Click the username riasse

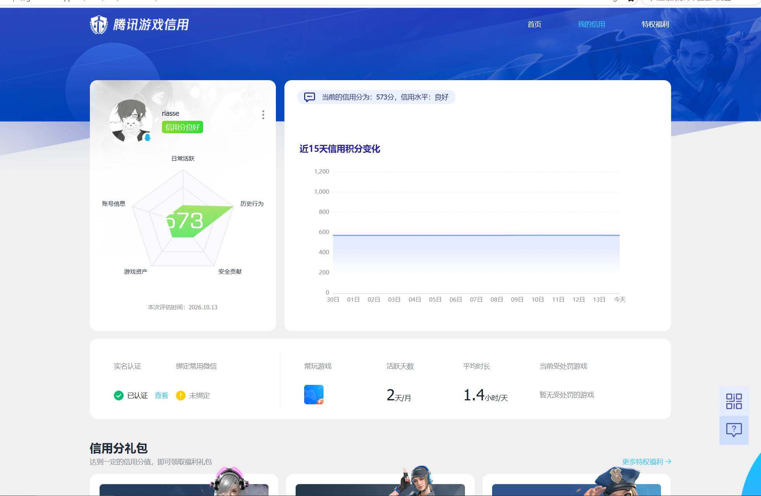click(x=170, y=113)
